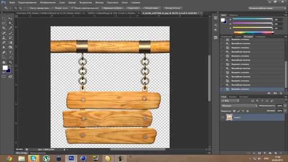Click the Полный экран button

click(151, 8)
